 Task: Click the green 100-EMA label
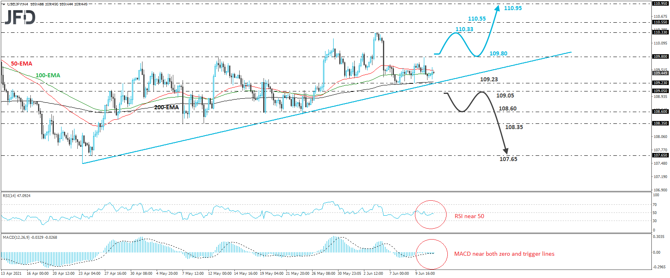48,75
